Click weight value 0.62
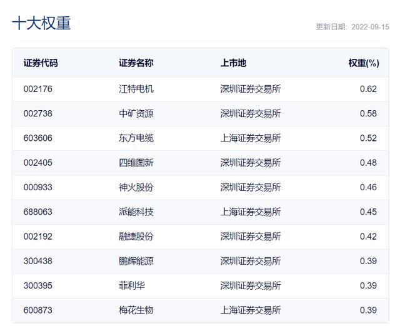The image size is (400, 328). (368, 89)
